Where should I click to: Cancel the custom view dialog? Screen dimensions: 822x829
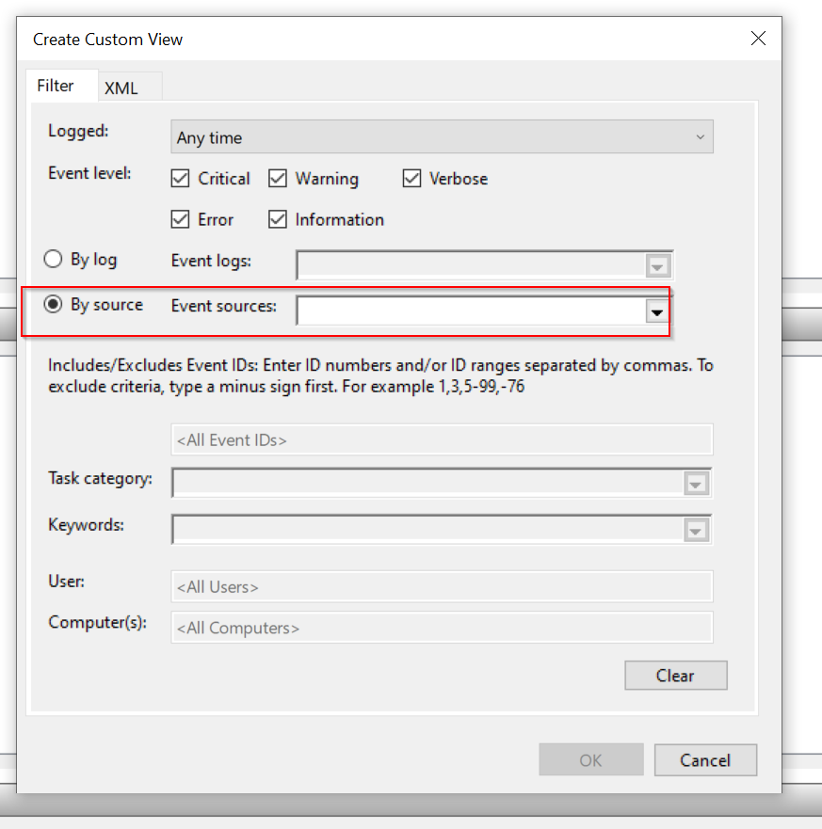pyautogui.click(x=705, y=760)
